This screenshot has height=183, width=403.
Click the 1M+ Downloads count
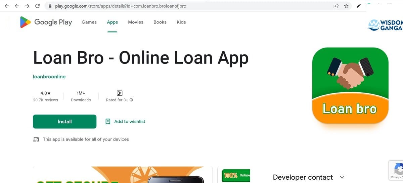point(81,96)
